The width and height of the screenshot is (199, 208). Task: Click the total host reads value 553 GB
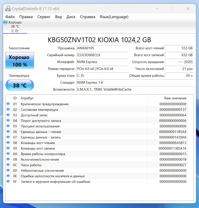(179, 48)
